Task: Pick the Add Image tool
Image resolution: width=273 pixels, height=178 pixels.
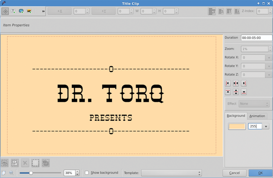Action: (x=29, y=11)
